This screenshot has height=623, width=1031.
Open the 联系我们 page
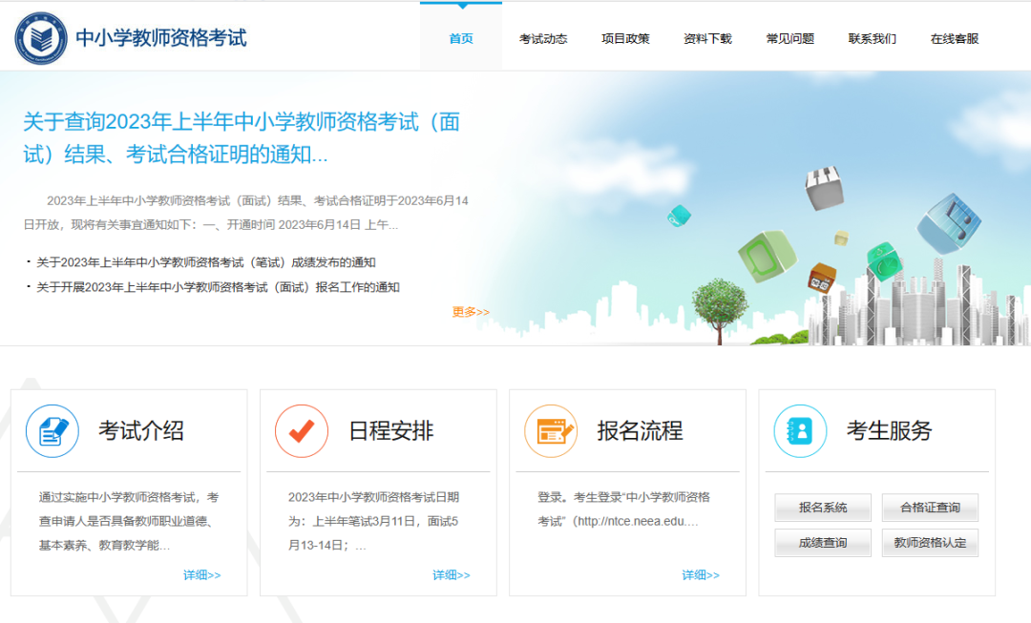[871, 39]
